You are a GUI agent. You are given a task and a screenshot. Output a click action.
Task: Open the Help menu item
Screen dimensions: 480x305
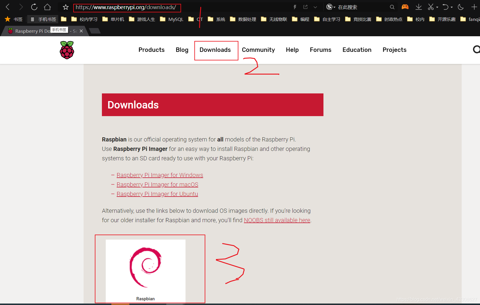coord(292,50)
